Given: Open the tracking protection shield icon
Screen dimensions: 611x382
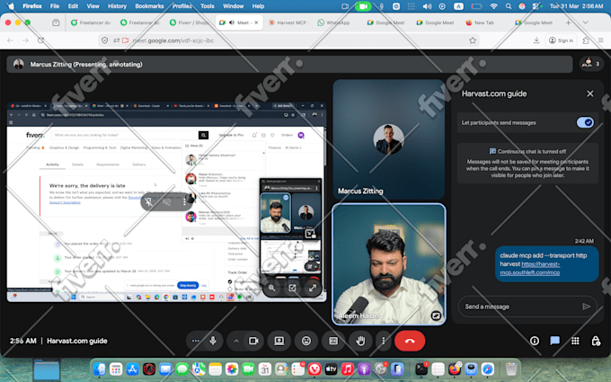Looking at the screenshot, I should click(104, 40).
